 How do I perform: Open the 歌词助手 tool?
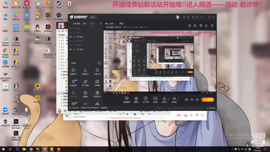click(97, 94)
